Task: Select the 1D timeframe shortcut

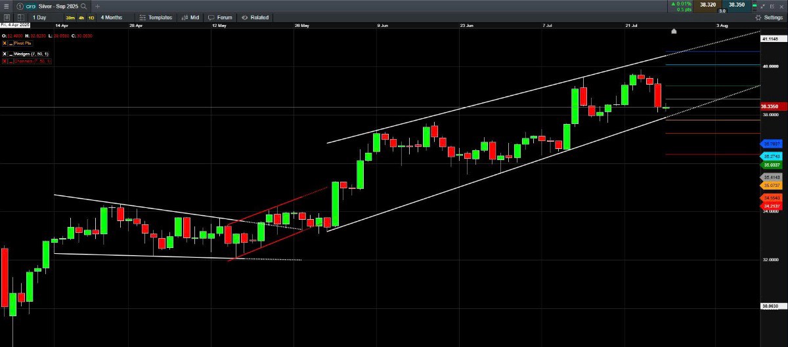Action: coord(91,18)
